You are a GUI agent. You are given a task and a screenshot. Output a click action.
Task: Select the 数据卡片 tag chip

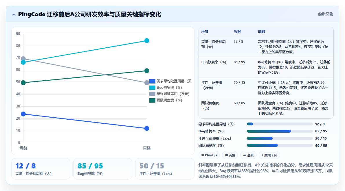269,155
